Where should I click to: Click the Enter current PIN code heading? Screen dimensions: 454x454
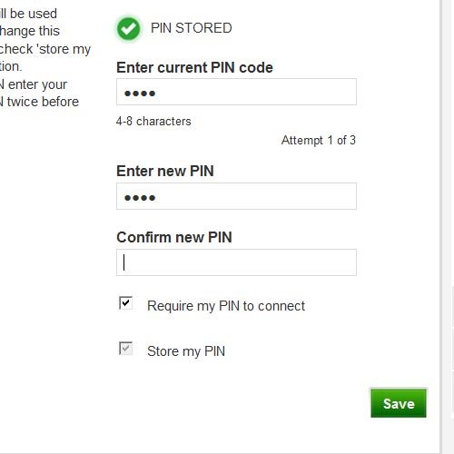194,67
